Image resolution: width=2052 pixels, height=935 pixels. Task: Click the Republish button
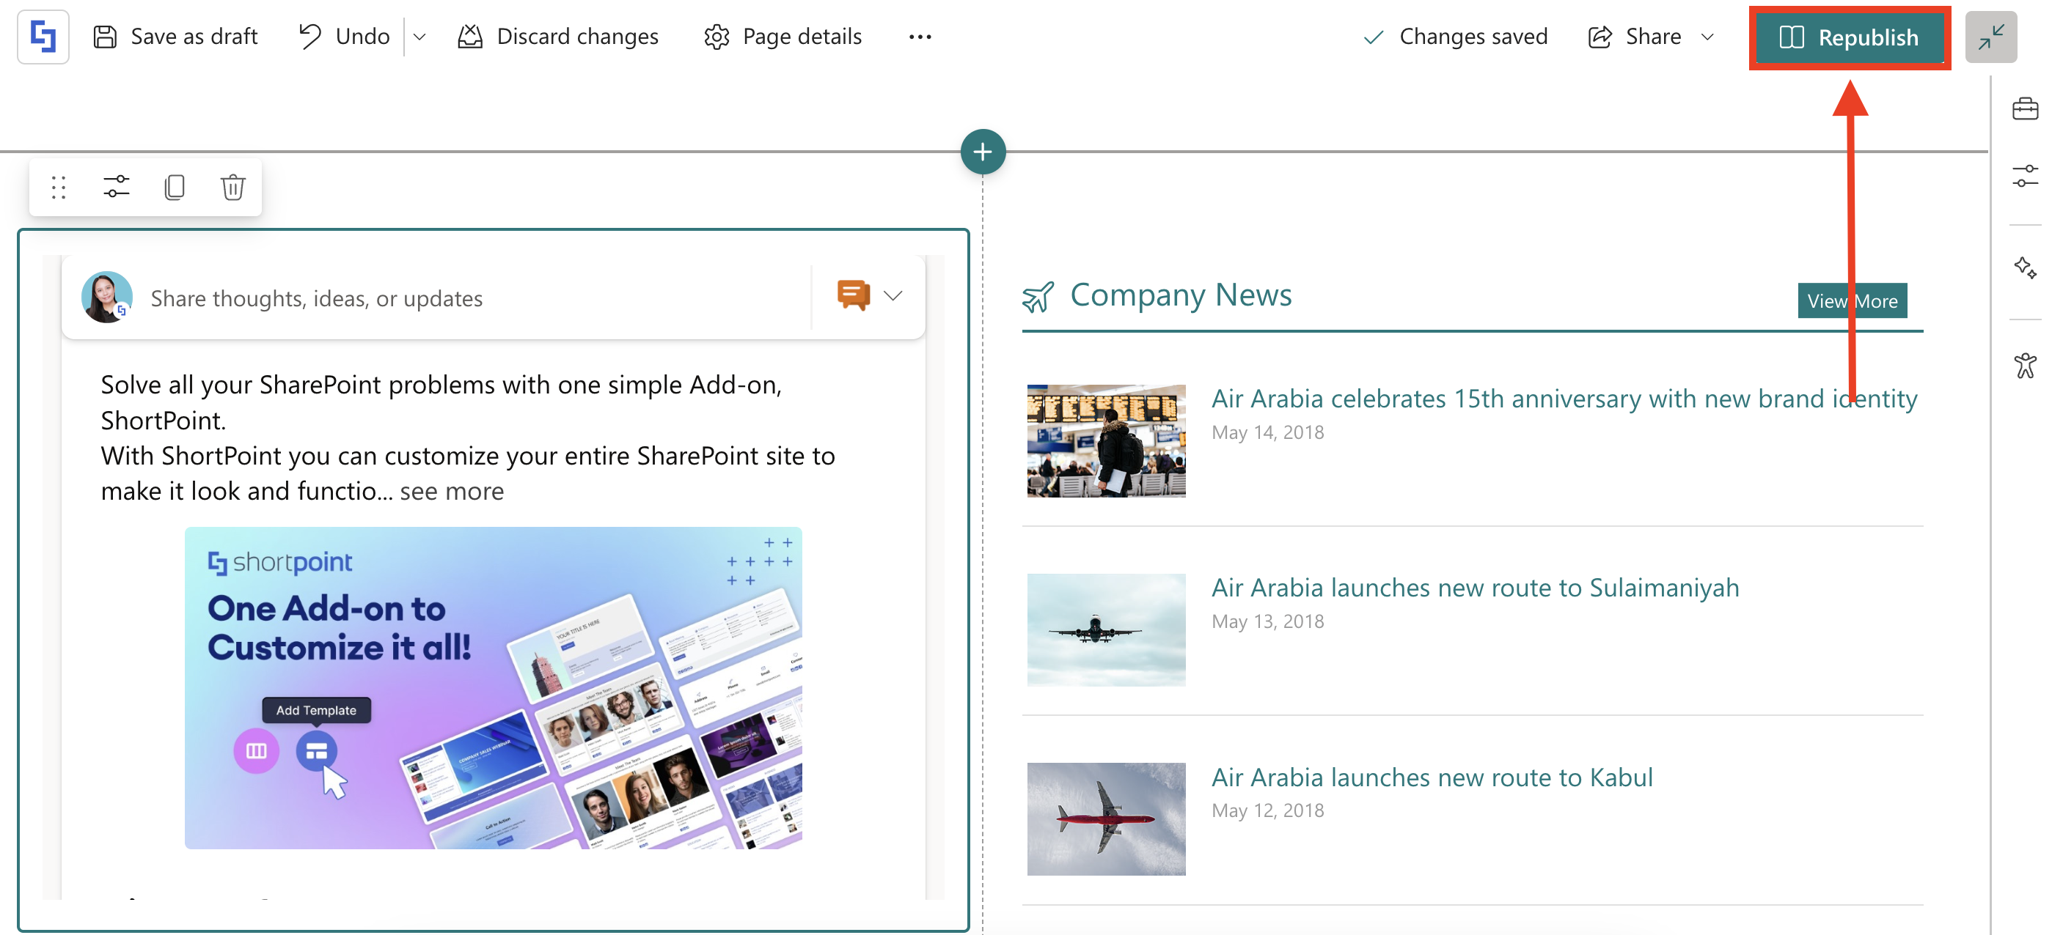pyautogui.click(x=1849, y=37)
